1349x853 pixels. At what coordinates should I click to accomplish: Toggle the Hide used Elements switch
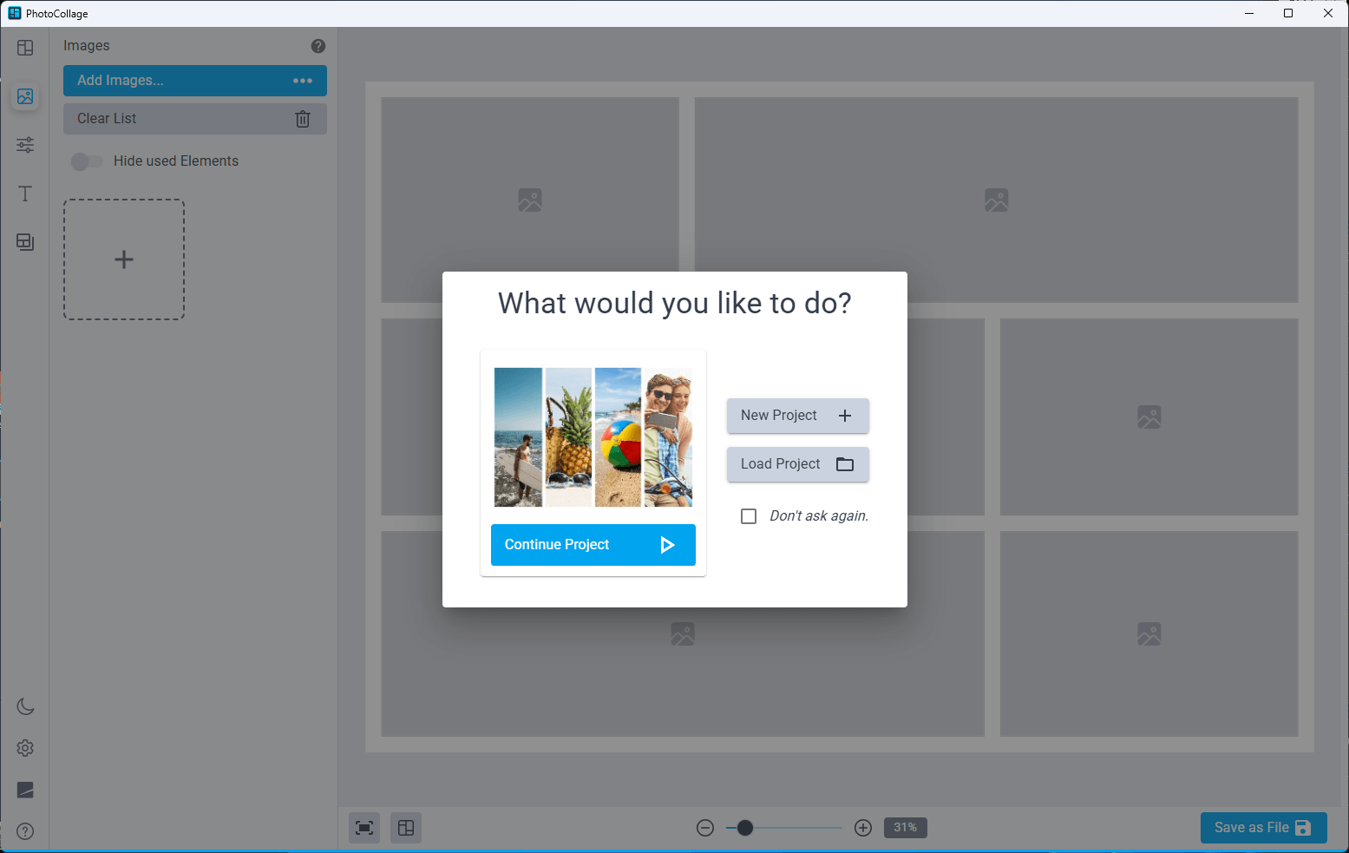coord(87,161)
